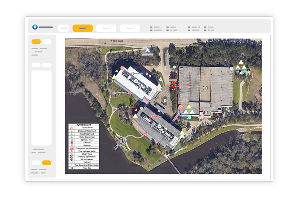
Task: Click the sprinkler riser symbol on north building
Action: [x=122, y=68]
